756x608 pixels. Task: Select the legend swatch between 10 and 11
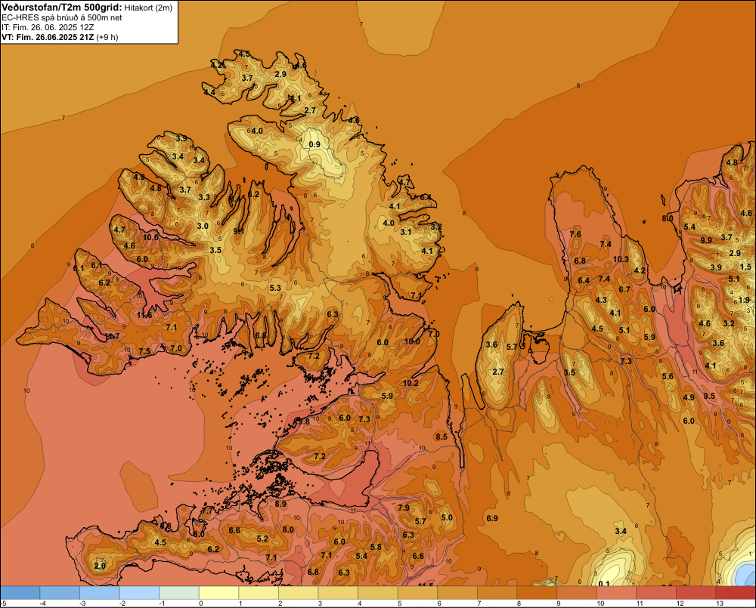pyautogui.click(x=617, y=592)
